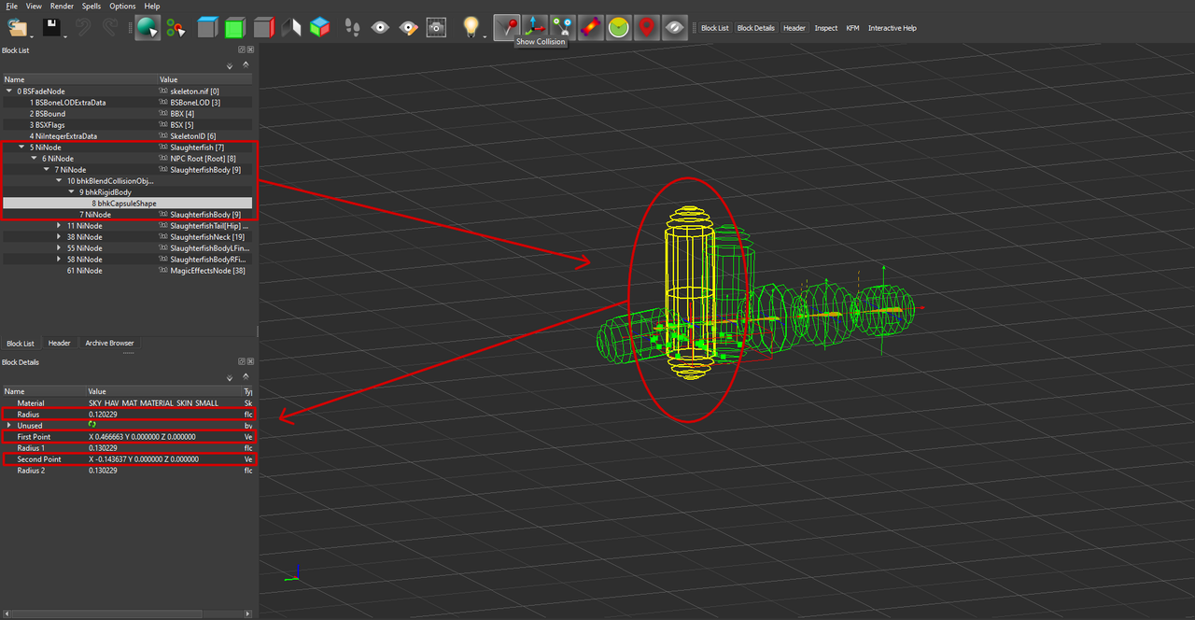This screenshot has height=620, width=1195.
Task: Collapse the 9 bhkRigidBody row
Action: click(x=71, y=192)
